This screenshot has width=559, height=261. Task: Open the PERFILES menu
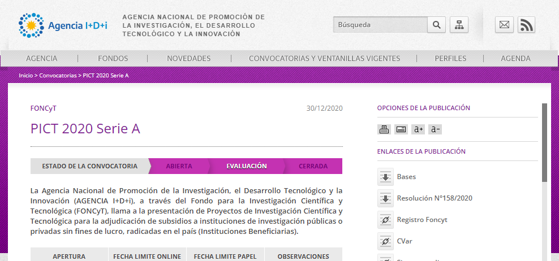click(450, 58)
